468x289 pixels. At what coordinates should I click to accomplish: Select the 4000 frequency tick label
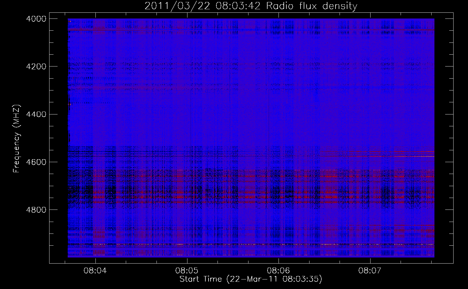[36, 18]
